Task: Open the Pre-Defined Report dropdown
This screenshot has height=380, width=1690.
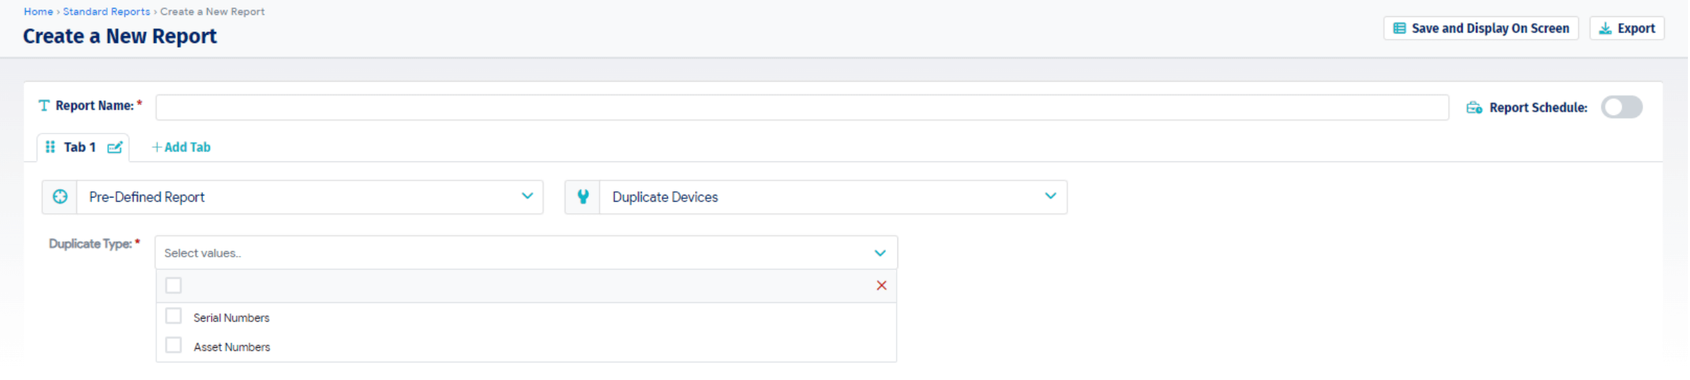Action: 292,197
